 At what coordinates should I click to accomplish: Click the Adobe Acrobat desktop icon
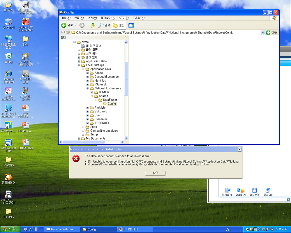coord(8,94)
